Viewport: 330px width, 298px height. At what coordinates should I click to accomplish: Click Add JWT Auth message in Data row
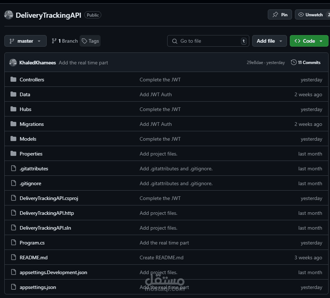[x=156, y=94]
